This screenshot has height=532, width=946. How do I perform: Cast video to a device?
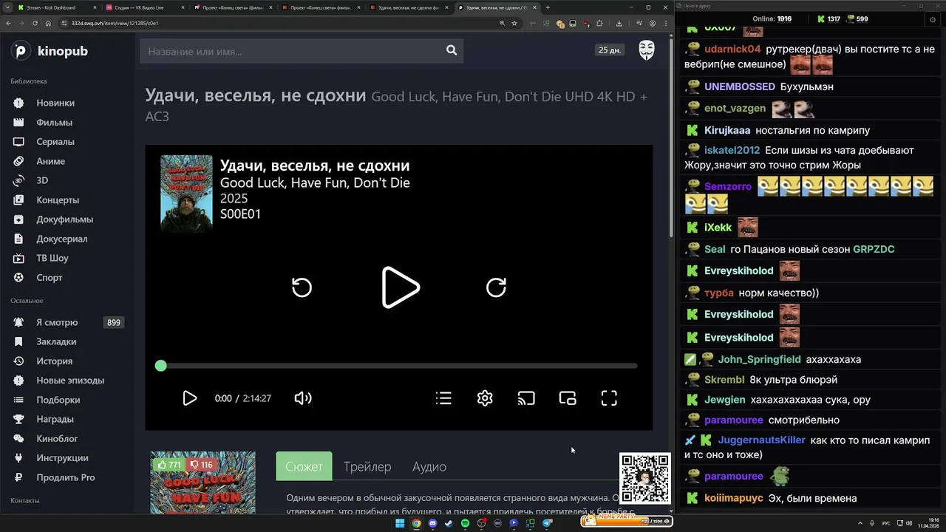point(526,398)
